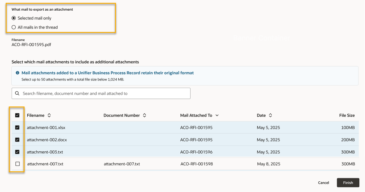Sort by Filename using sort arrows
Screen dimensions: 365x192
tap(49, 116)
